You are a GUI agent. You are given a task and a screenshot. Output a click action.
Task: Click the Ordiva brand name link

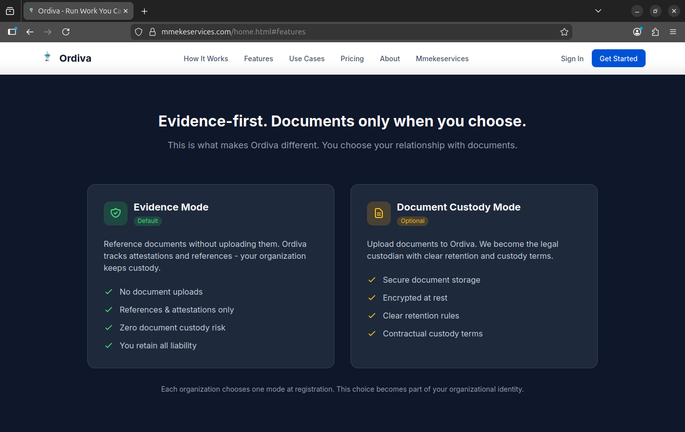pos(75,58)
